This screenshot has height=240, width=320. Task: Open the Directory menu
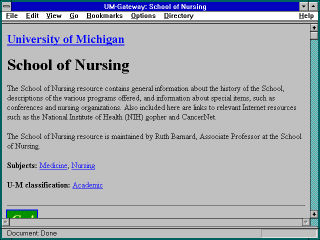(x=179, y=16)
